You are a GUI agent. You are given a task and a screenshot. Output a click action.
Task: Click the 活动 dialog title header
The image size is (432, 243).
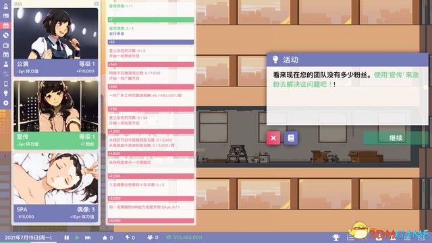tap(347, 59)
